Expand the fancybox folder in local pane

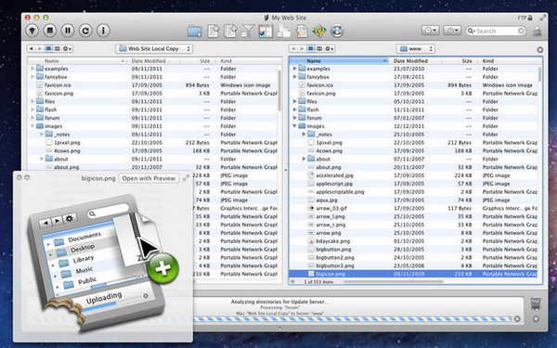[32, 77]
